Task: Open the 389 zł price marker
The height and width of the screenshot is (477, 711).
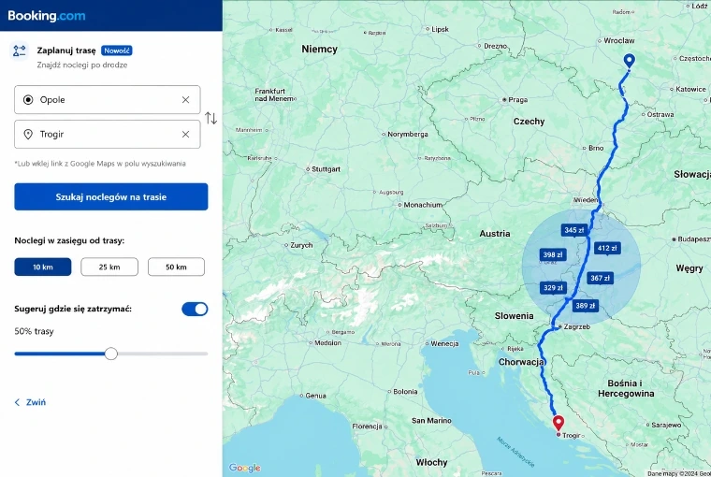Action: coord(586,306)
